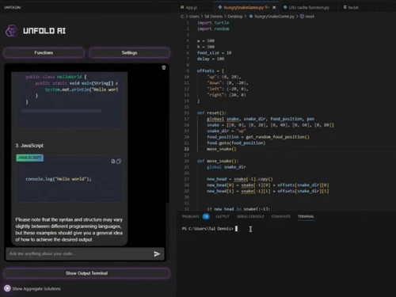The height and width of the screenshot is (297, 396).
Task: Click 'move_snake()' call on line 22
Action: 222,149
